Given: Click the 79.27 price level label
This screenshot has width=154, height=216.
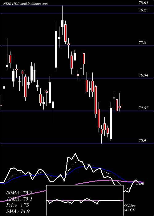Looking at the screenshot, I should 144,10.
